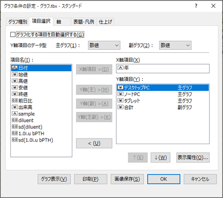Select 合計 in the Y軸項目 list
Image resolution: width=223 pixels, height=198 pixels.
tap(163, 107)
